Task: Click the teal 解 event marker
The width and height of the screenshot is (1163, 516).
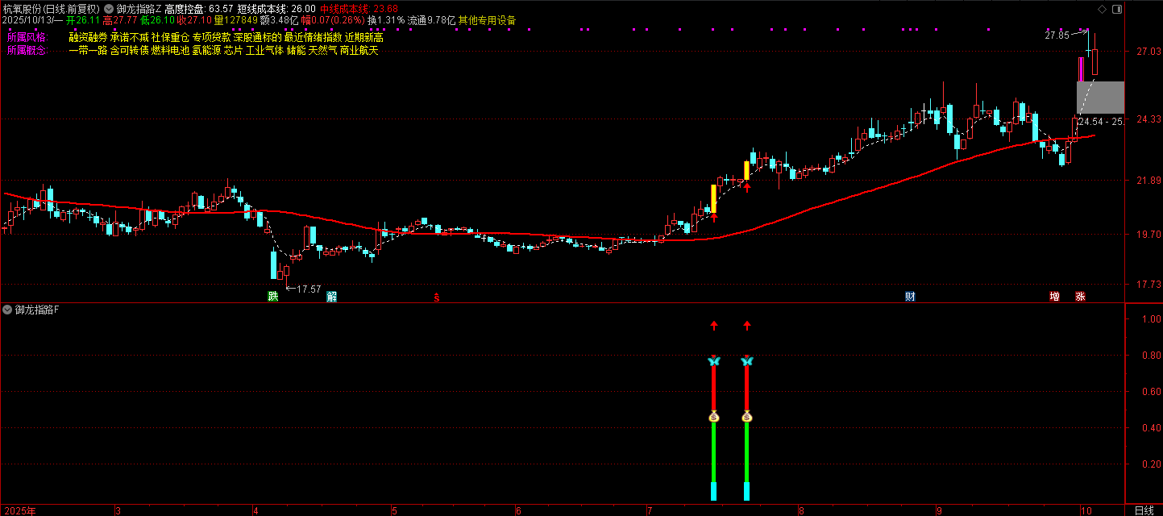Action: (x=331, y=297)
